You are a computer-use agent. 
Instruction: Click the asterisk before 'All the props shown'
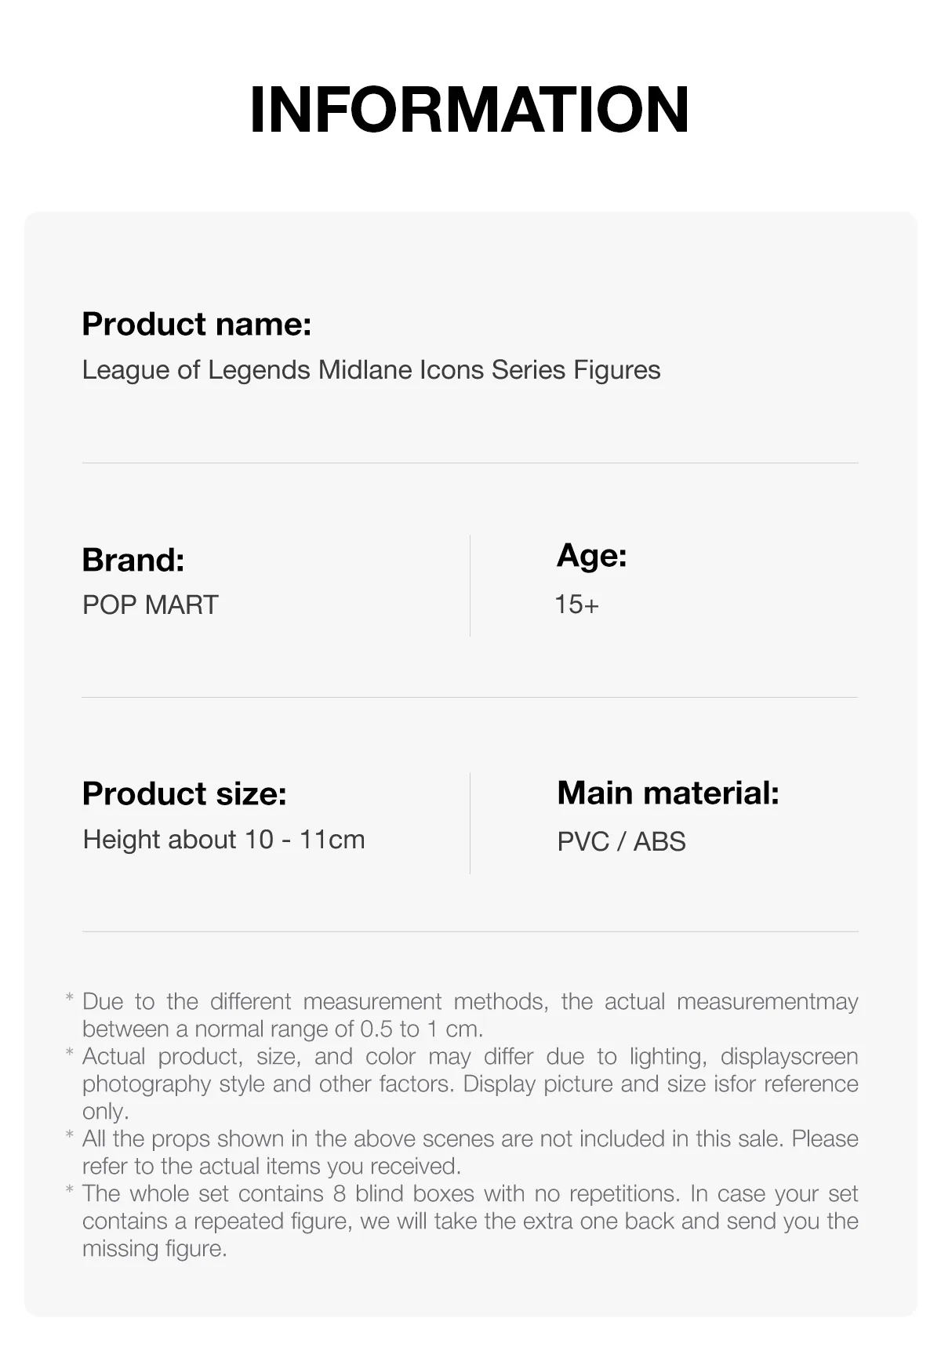[70, 1137]
